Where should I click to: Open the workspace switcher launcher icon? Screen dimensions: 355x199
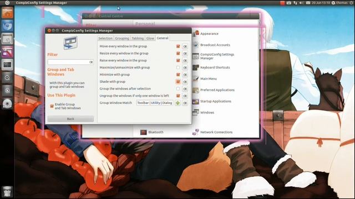[x=7, y=65]
